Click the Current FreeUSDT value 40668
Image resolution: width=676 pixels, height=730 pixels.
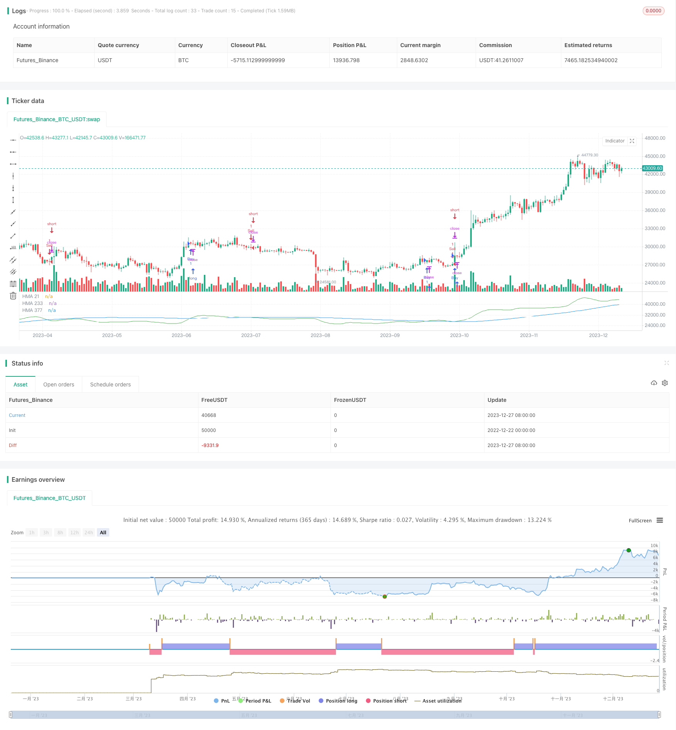(x=208, y=415)
